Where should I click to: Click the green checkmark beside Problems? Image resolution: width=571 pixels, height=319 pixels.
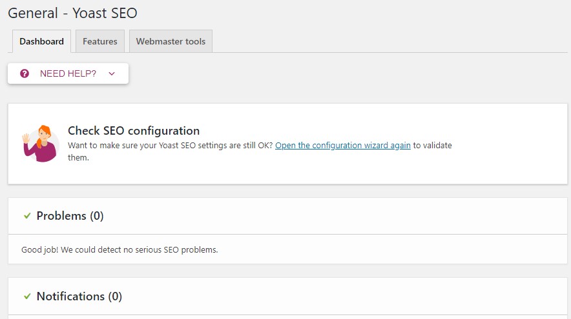point(27,216)
